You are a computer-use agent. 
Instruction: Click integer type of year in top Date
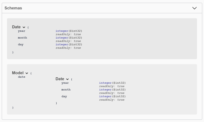pos(62,31)
